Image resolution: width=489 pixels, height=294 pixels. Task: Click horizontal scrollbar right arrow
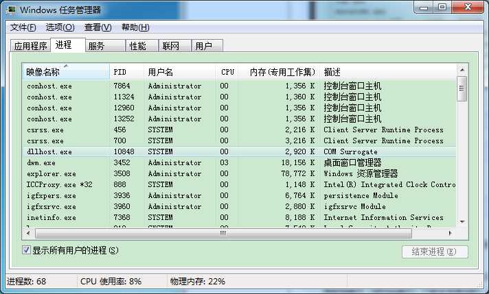tap(450, 233)
